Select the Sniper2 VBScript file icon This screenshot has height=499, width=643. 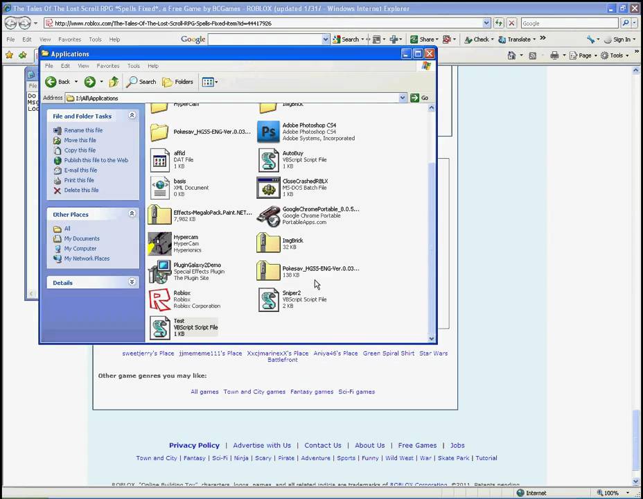(x=269, y=299)
